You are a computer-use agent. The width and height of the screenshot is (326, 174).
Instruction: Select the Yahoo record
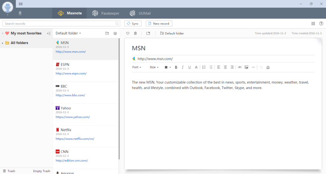click(x=85, y=115)
